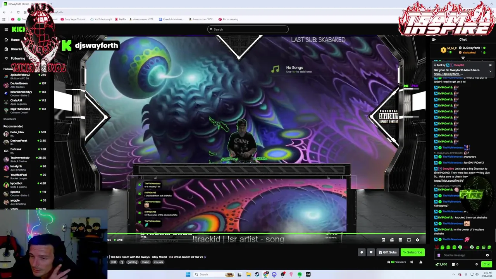Click the Gift Subs button

(x=387, y=252)
